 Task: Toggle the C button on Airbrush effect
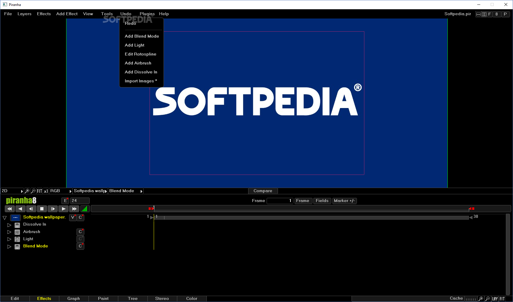coord(80,232)
